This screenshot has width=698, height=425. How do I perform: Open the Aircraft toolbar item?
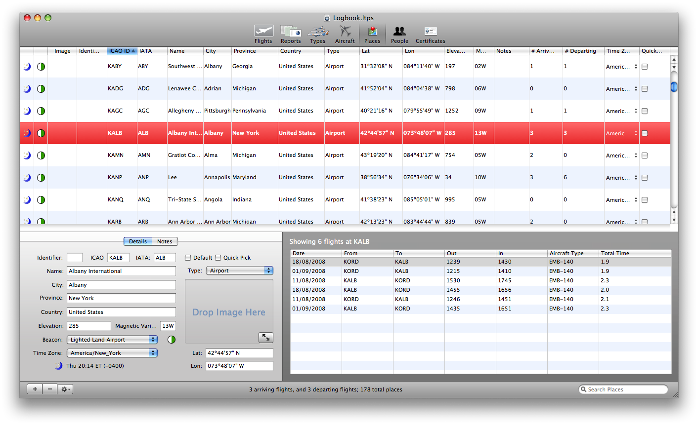click(x=345, y=35)
